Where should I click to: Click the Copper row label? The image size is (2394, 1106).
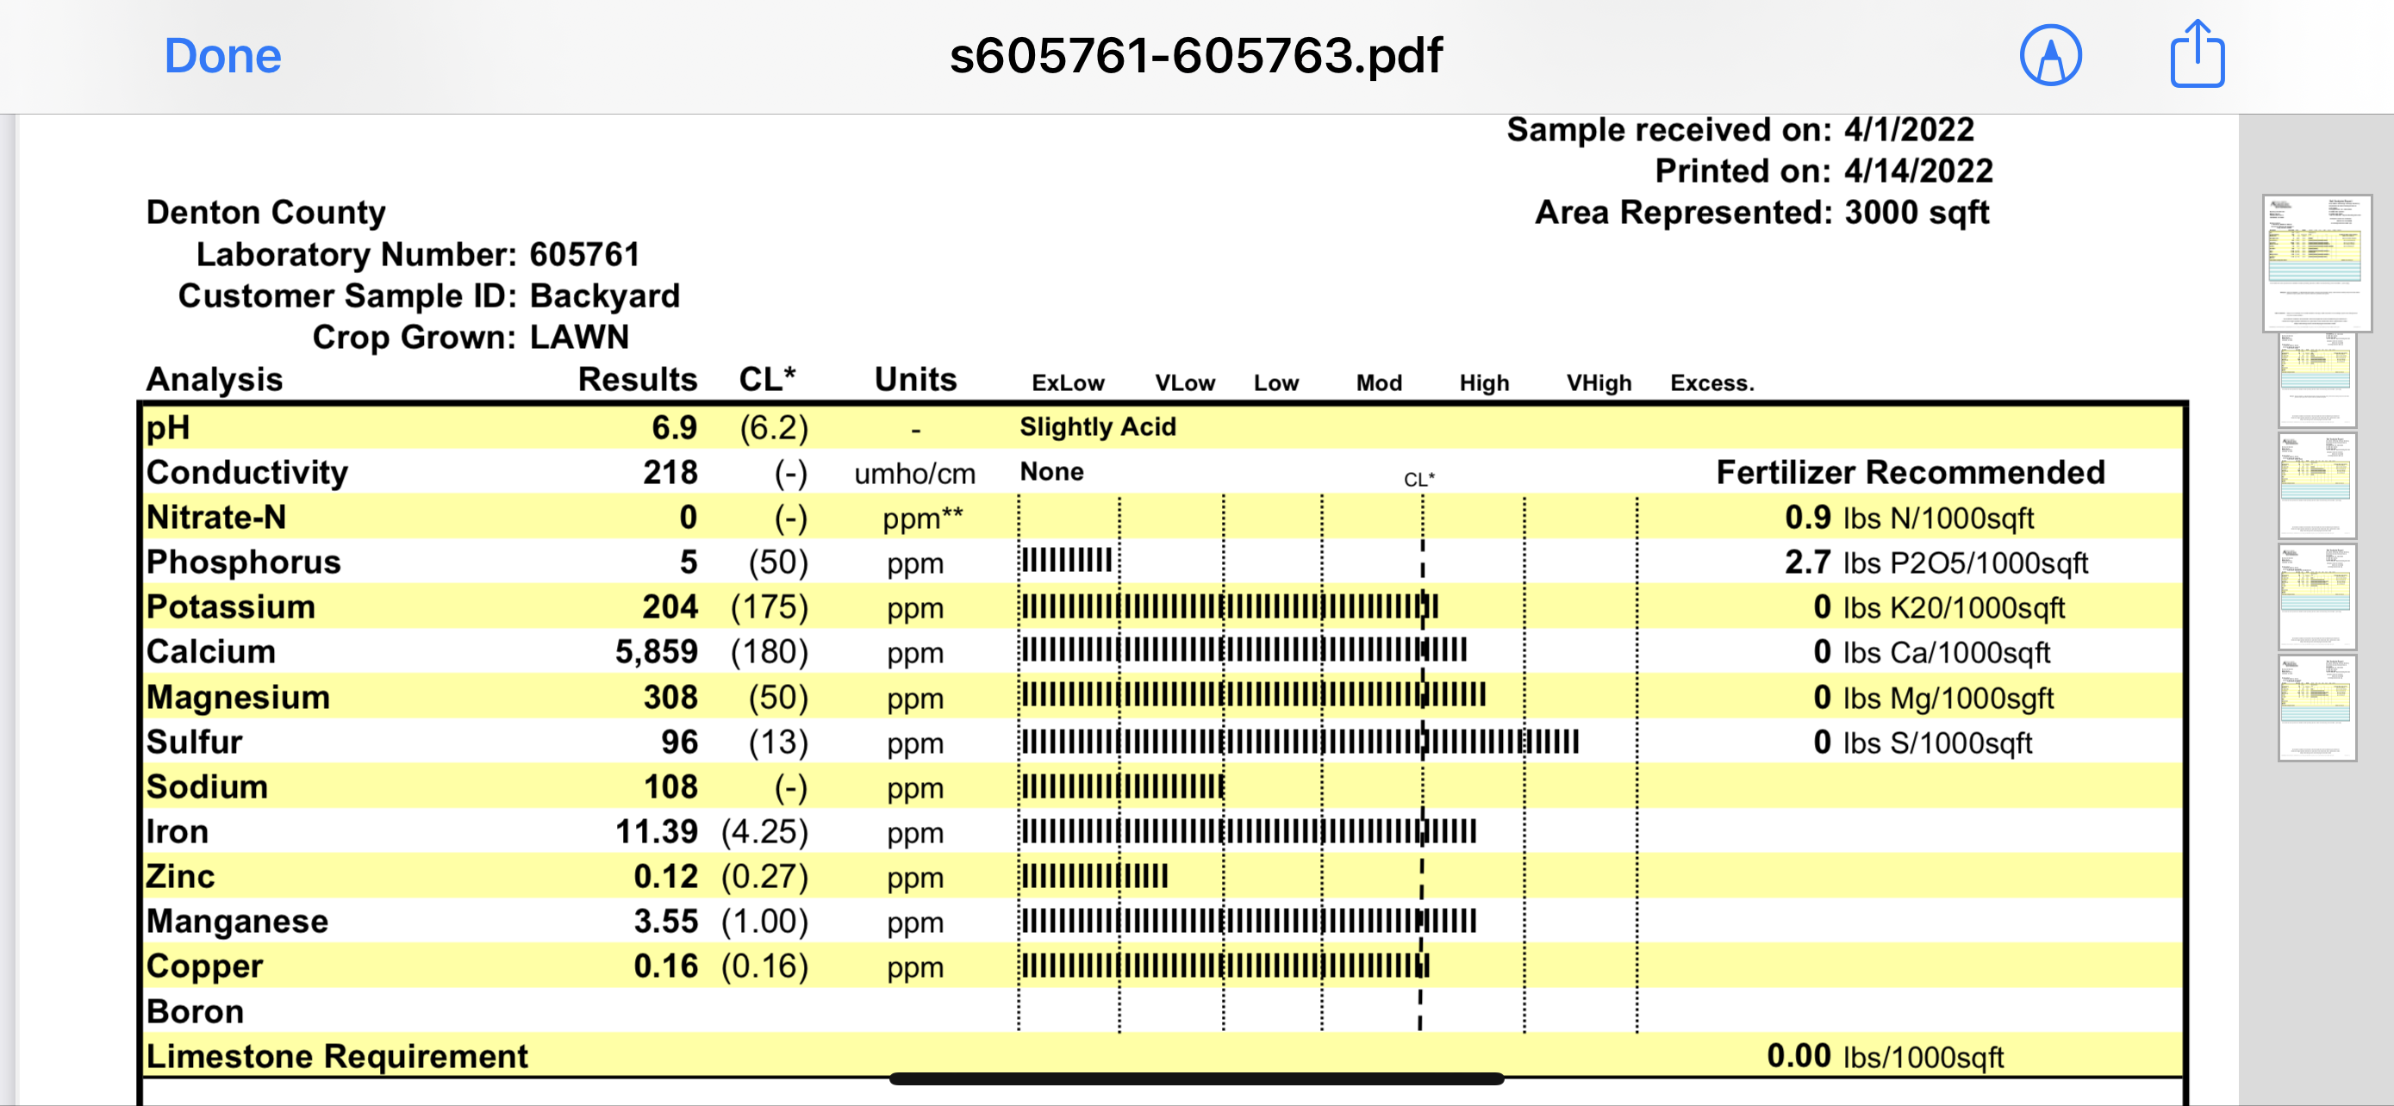click(204, 966)
